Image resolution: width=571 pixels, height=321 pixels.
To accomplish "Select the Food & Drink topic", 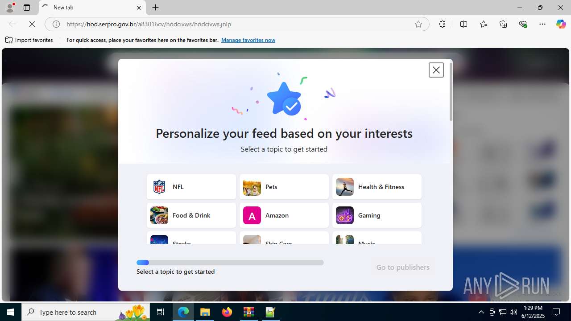I will pyautogui.click(x=191, y=215).
